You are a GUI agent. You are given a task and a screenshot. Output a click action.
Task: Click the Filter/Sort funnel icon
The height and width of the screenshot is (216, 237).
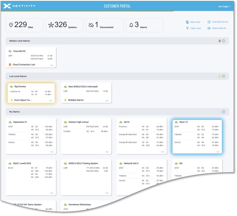tap(187, 28)
